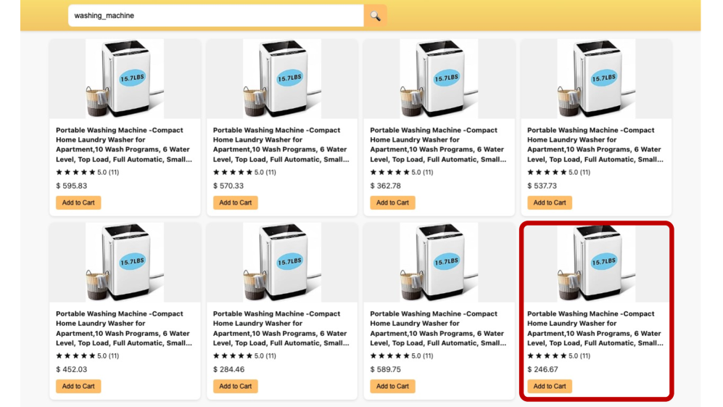The image size is (723, 407).
Task: Add the $595.83 washing machine to cart
Action: (x=78, y=203)
